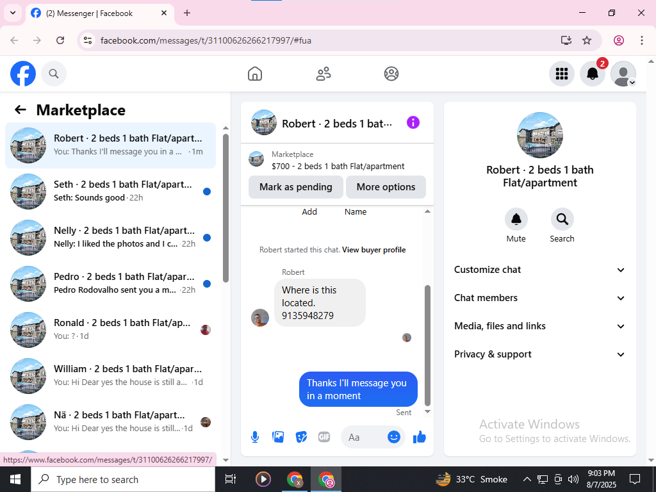Click the install app icon in address bar

[566, 40]
